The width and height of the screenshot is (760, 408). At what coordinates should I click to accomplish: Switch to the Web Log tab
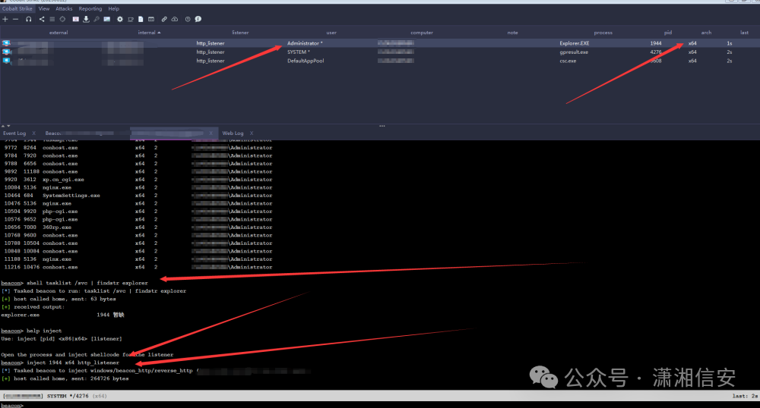coord(233,133)
